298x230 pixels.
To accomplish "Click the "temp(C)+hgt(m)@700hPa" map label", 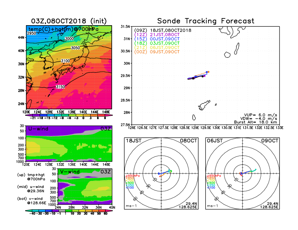I will click(64, 29).
